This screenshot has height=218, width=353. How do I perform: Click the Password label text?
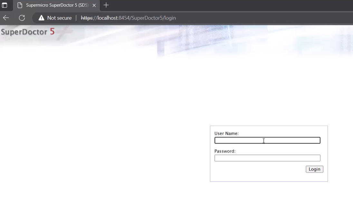[x=225, y=151]
